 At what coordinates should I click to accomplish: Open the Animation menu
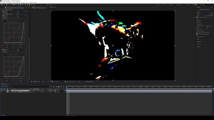tap(22, 3)
